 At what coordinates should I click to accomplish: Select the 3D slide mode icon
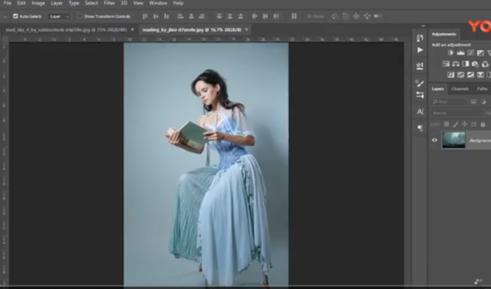tap(367, 16)
